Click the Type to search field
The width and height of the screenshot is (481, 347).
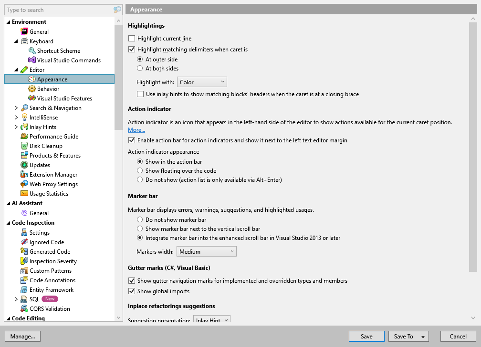[x=57, y=10]
